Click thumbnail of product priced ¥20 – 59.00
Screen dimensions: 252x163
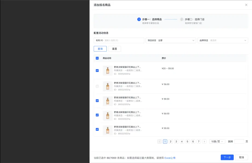tap(108, 71)
